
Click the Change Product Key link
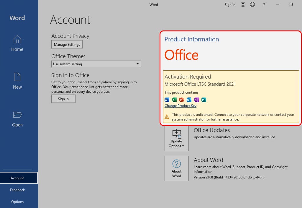[180, 106]
